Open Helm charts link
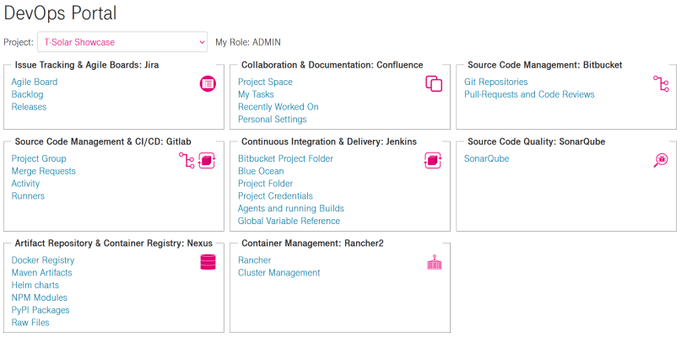 [x=35, y=286]
